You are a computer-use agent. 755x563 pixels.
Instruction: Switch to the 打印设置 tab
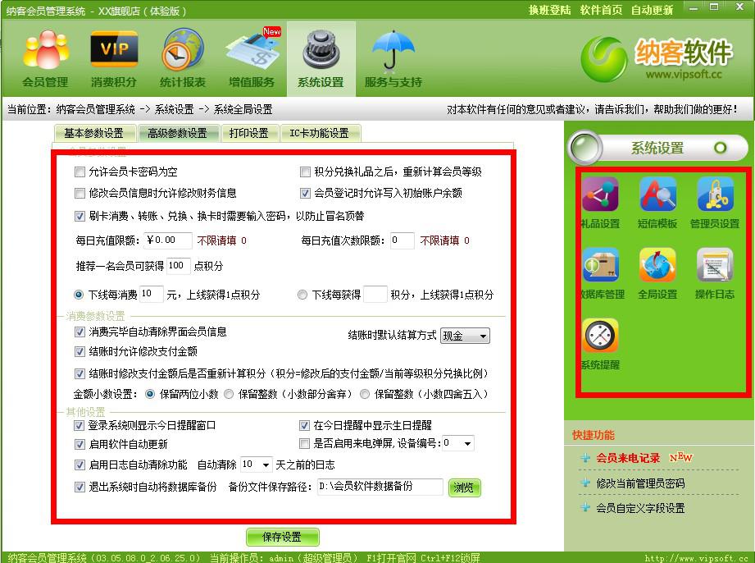tap(248, 133)
